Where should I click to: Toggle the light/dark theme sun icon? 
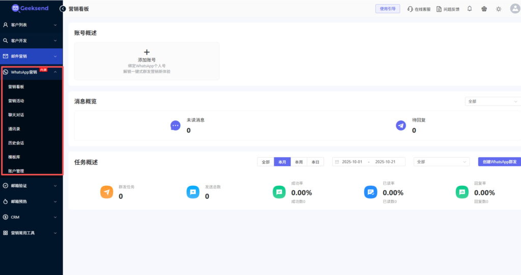point(499,9)
